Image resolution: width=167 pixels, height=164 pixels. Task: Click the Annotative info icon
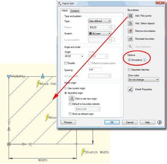(145, 60)
